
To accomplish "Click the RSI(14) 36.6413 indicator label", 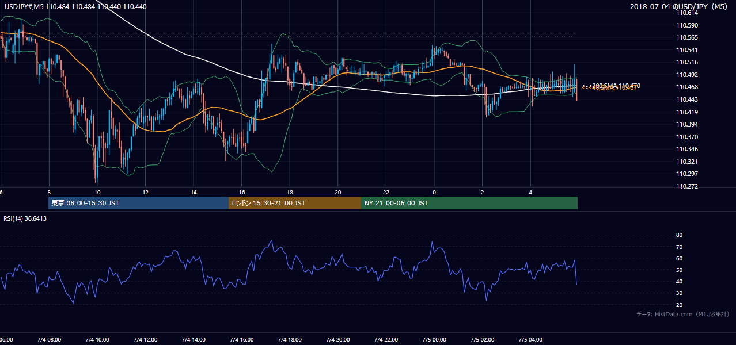I will pyautogui.click(x=25, y=218).
